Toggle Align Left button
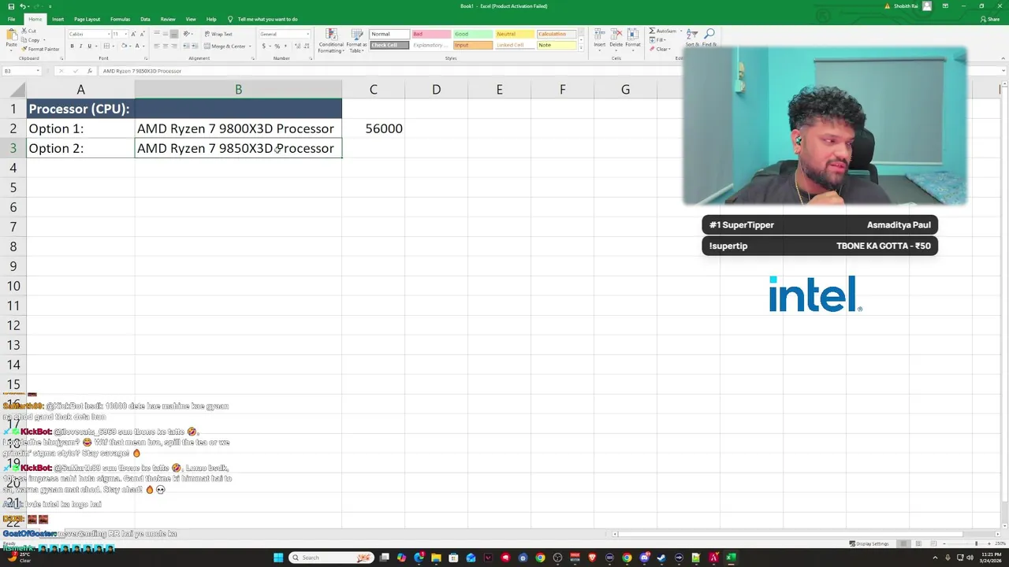The width and height of the screenshot is (1009, 567). point(157,46)
